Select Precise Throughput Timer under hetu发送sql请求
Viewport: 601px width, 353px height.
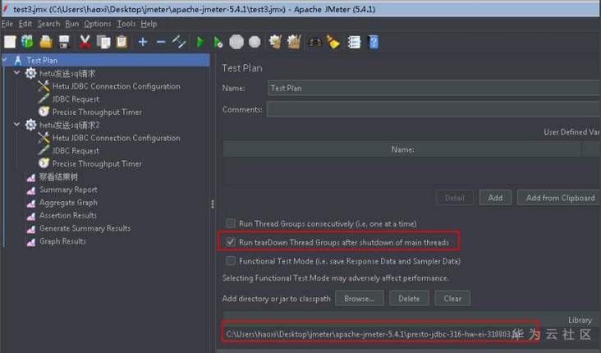click(x=97, y=112)
